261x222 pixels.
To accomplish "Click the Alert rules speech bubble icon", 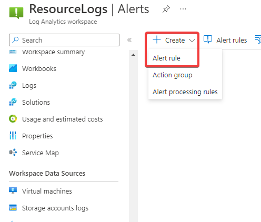I will pyautogui.click(x=208, y=39).
